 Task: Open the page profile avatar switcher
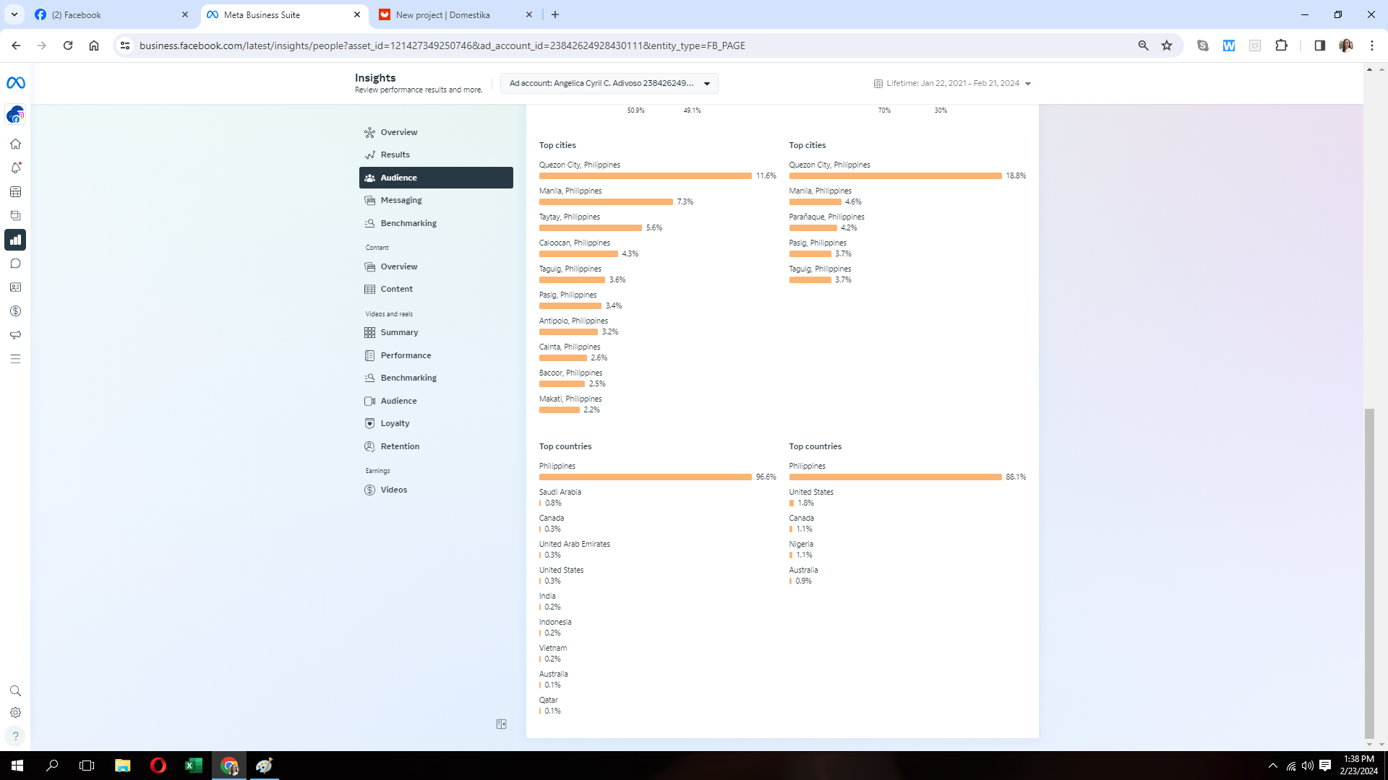click(15, 115)
